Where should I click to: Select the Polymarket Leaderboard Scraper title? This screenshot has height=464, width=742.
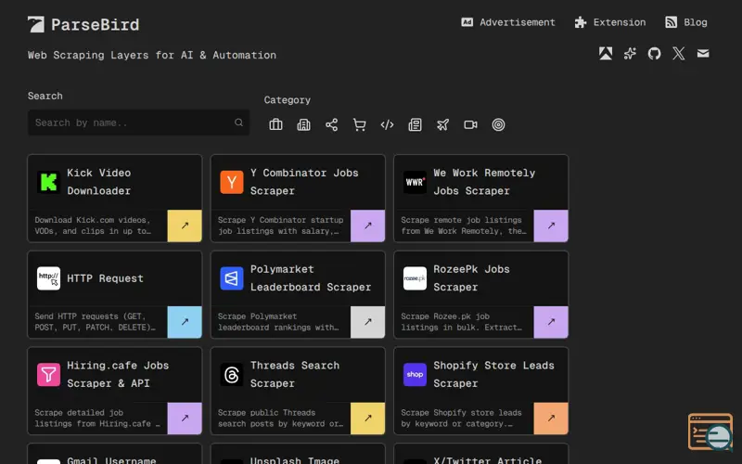point(311,277)
